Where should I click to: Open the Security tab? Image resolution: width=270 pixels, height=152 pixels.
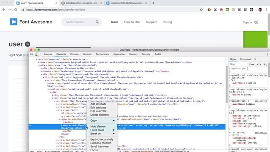[x=146, y=54]
